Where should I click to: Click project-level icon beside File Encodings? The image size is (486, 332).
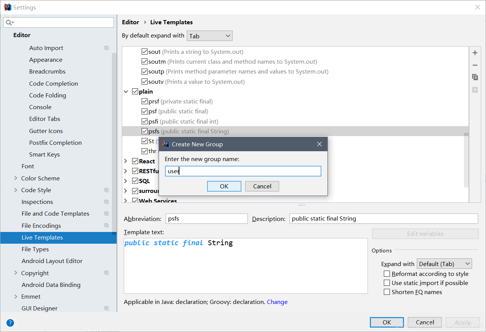click(106, 226)
